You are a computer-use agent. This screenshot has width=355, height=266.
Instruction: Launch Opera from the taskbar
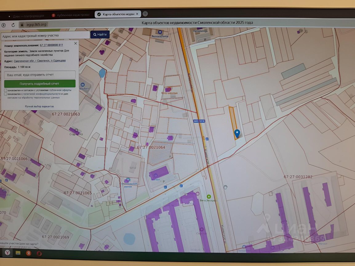(x=39, y=253)
